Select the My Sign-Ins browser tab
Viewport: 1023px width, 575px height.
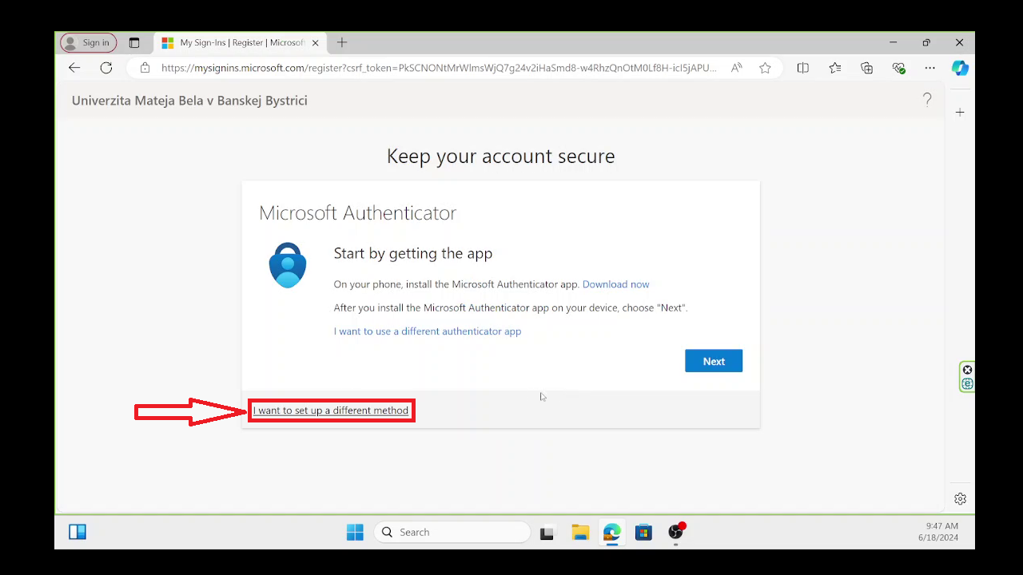click(240, 42)
